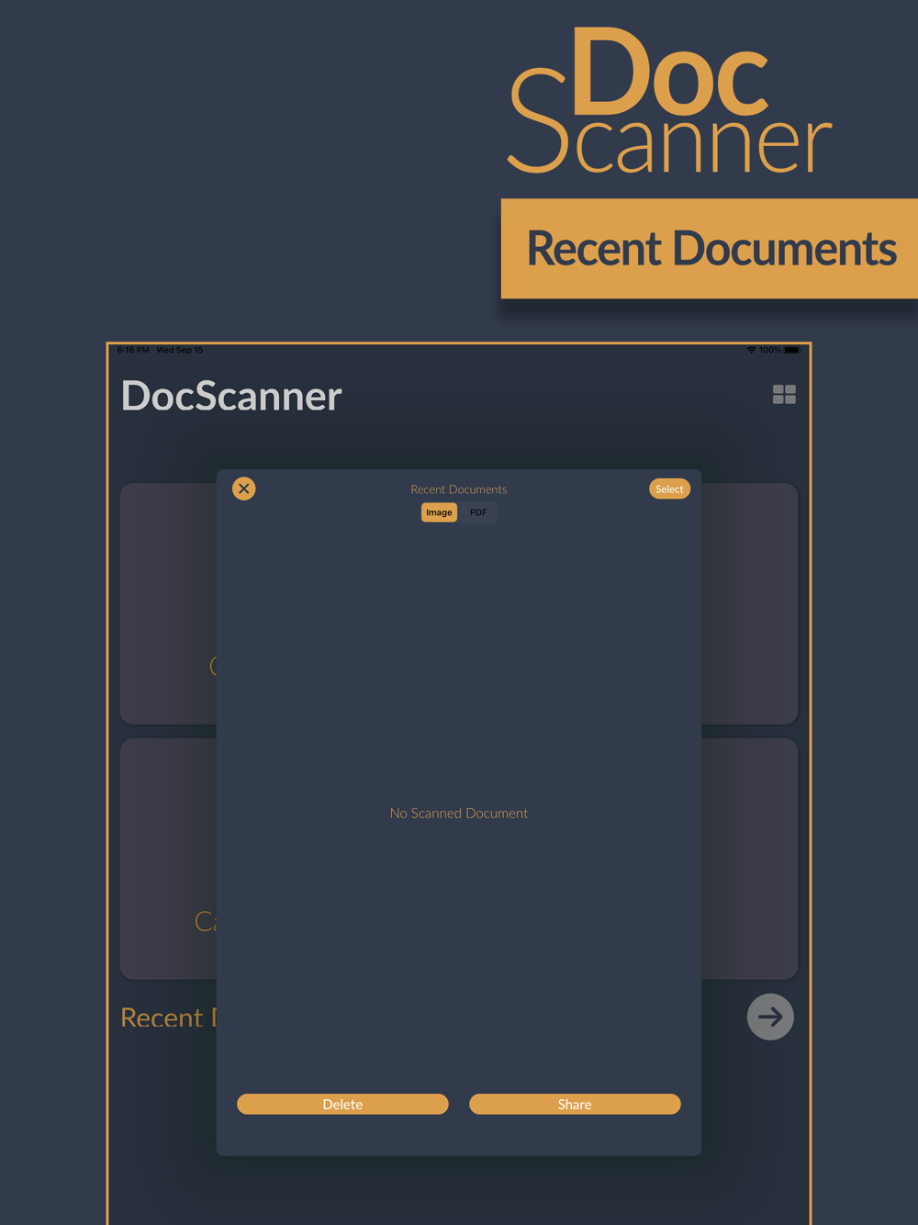Click the Delete button
The width and height of the screenshot is (918, 1225).
tap(342, 1104)
